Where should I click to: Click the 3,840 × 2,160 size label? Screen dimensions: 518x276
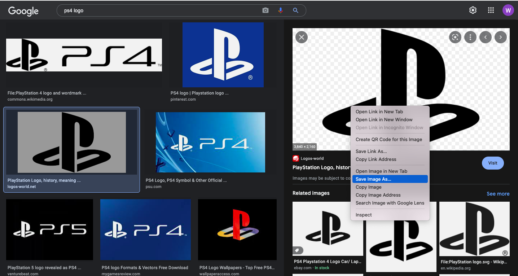pos(305,146)
